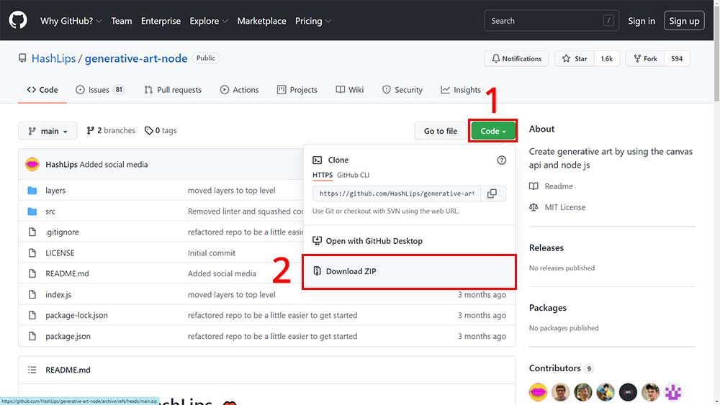
Task: Click the Star button
Action: pos(575,59)
